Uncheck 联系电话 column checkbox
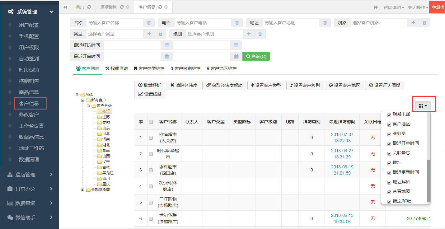This screenshot has height=229, width=445. pyautogui.click(x=389, y=115)
